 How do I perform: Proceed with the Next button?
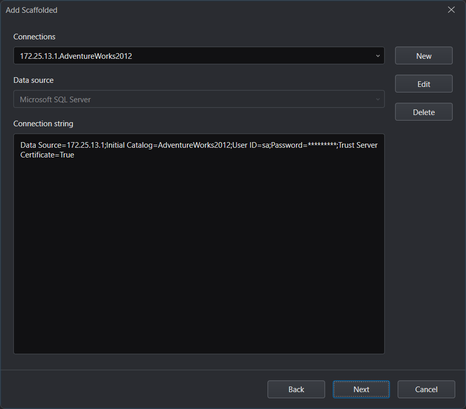click(x=361, y=389)
